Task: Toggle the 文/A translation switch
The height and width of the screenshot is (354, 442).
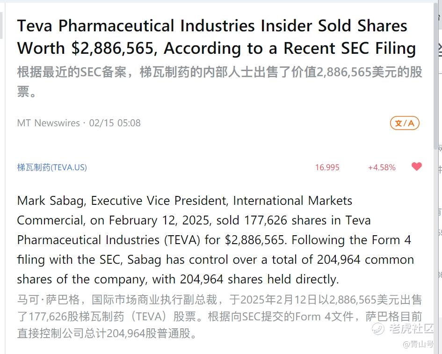Action: [x=405, y=123]
